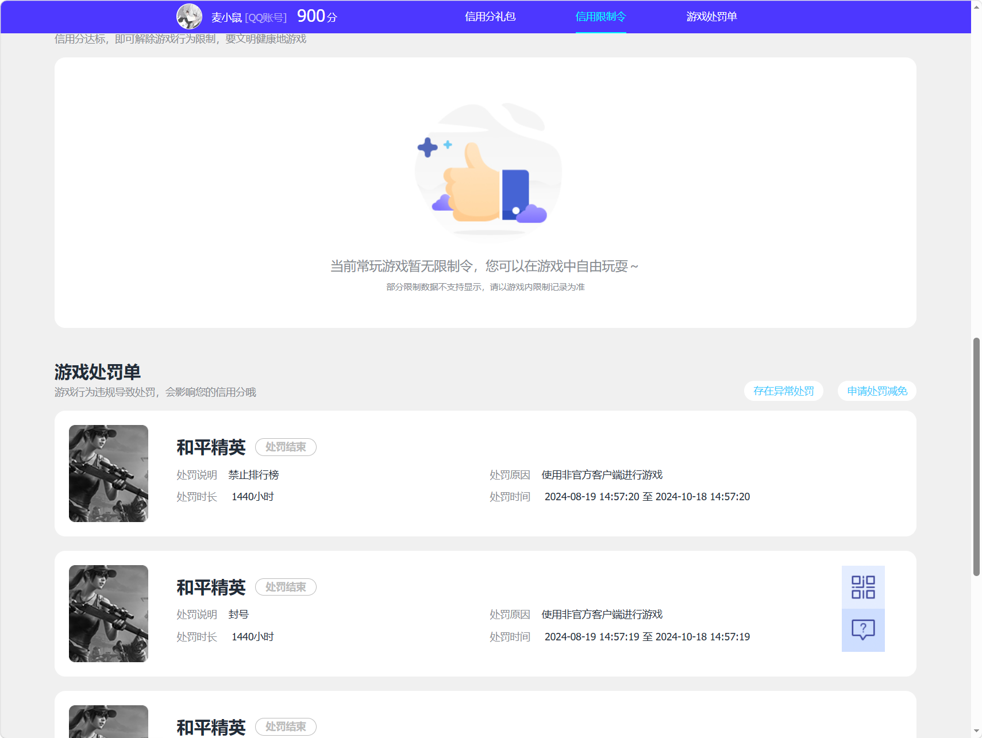Viewport: 982px width, 738px height.
Task: Click the 禁止排行榜 penalty description
Action: coord(253,475)
